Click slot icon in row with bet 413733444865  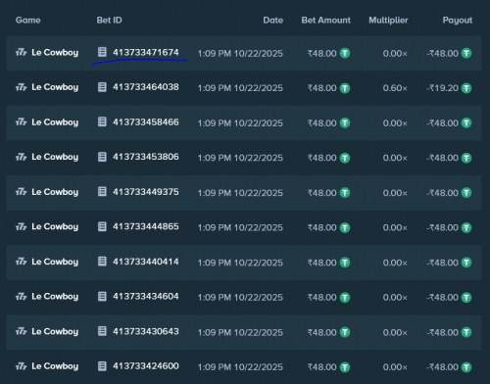tap(22, 227)
